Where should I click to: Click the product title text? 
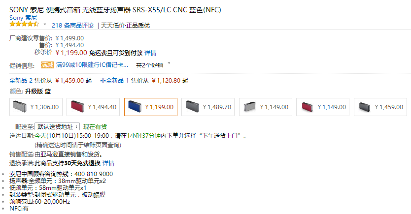(115, 10)
